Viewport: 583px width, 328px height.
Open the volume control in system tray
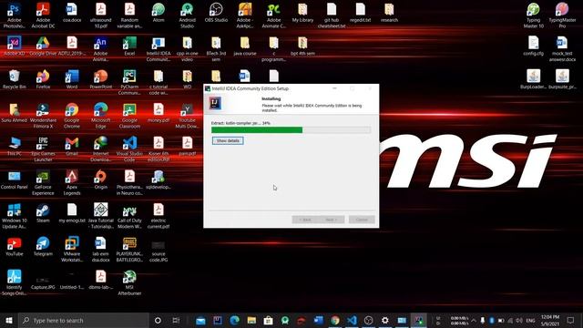click(519, 320)
